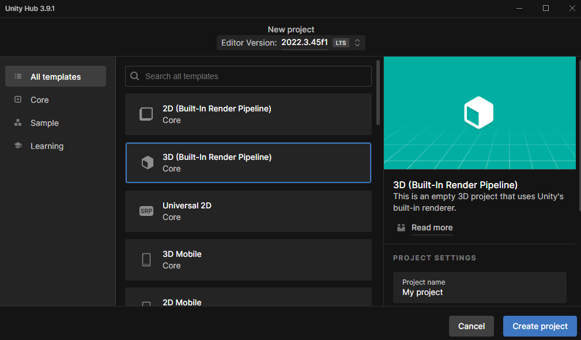Click the phone icon of 3D Mobile
The image size is (581, 340).
tap(146, 260)
